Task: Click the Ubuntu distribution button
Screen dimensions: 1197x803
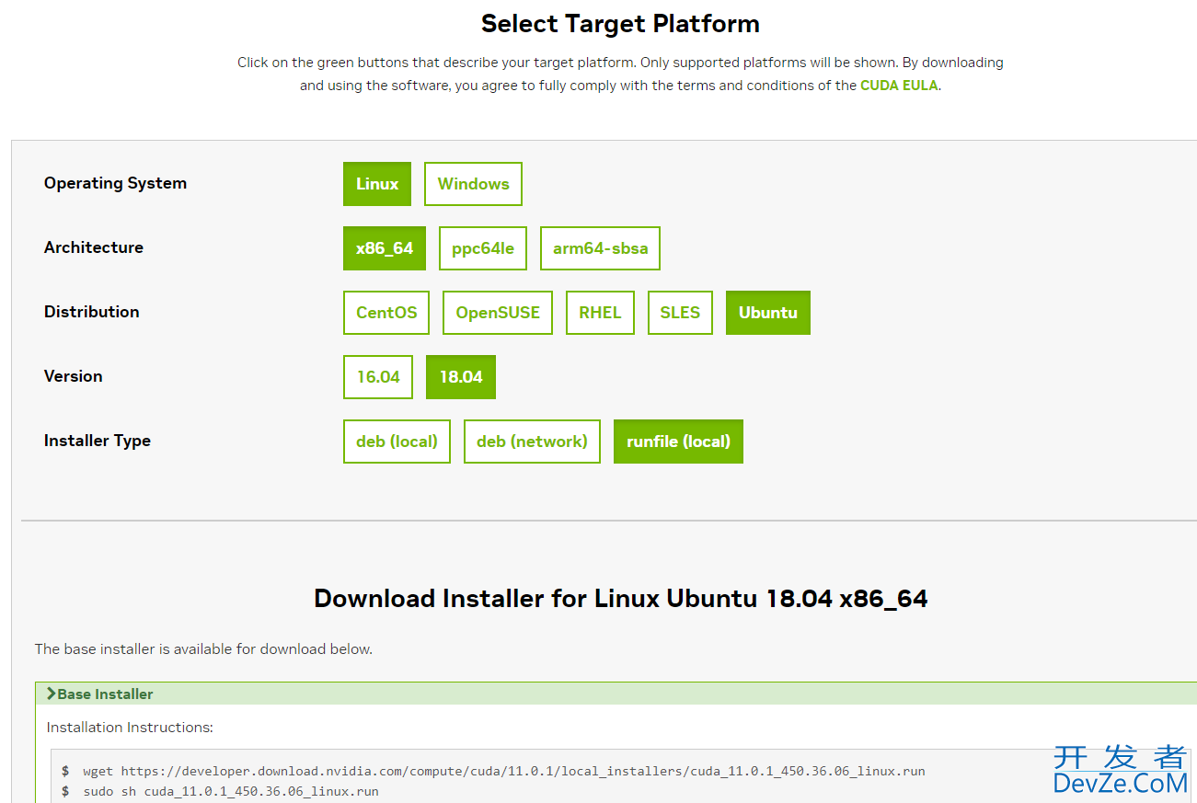Action: pyautogui.click(x=768, y=313)
